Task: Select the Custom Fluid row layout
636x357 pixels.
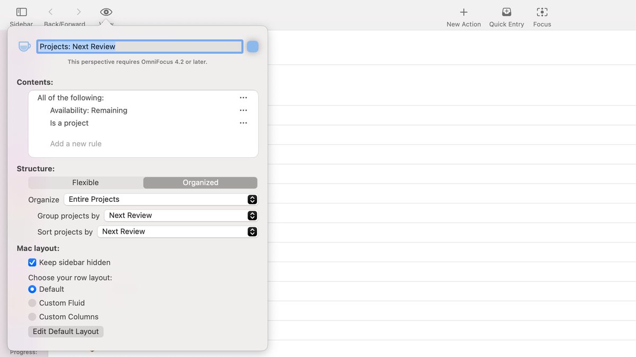Action: [32, 303]
